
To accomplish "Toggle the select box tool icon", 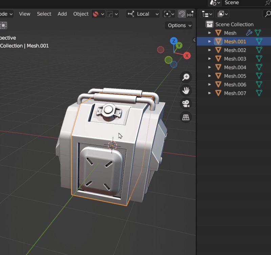I will pos(3,25).
